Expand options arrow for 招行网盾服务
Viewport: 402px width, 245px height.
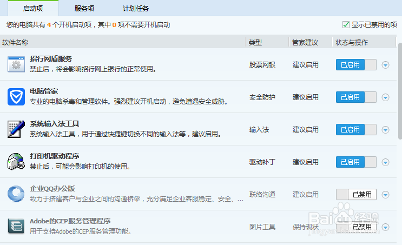pos(385,65)
